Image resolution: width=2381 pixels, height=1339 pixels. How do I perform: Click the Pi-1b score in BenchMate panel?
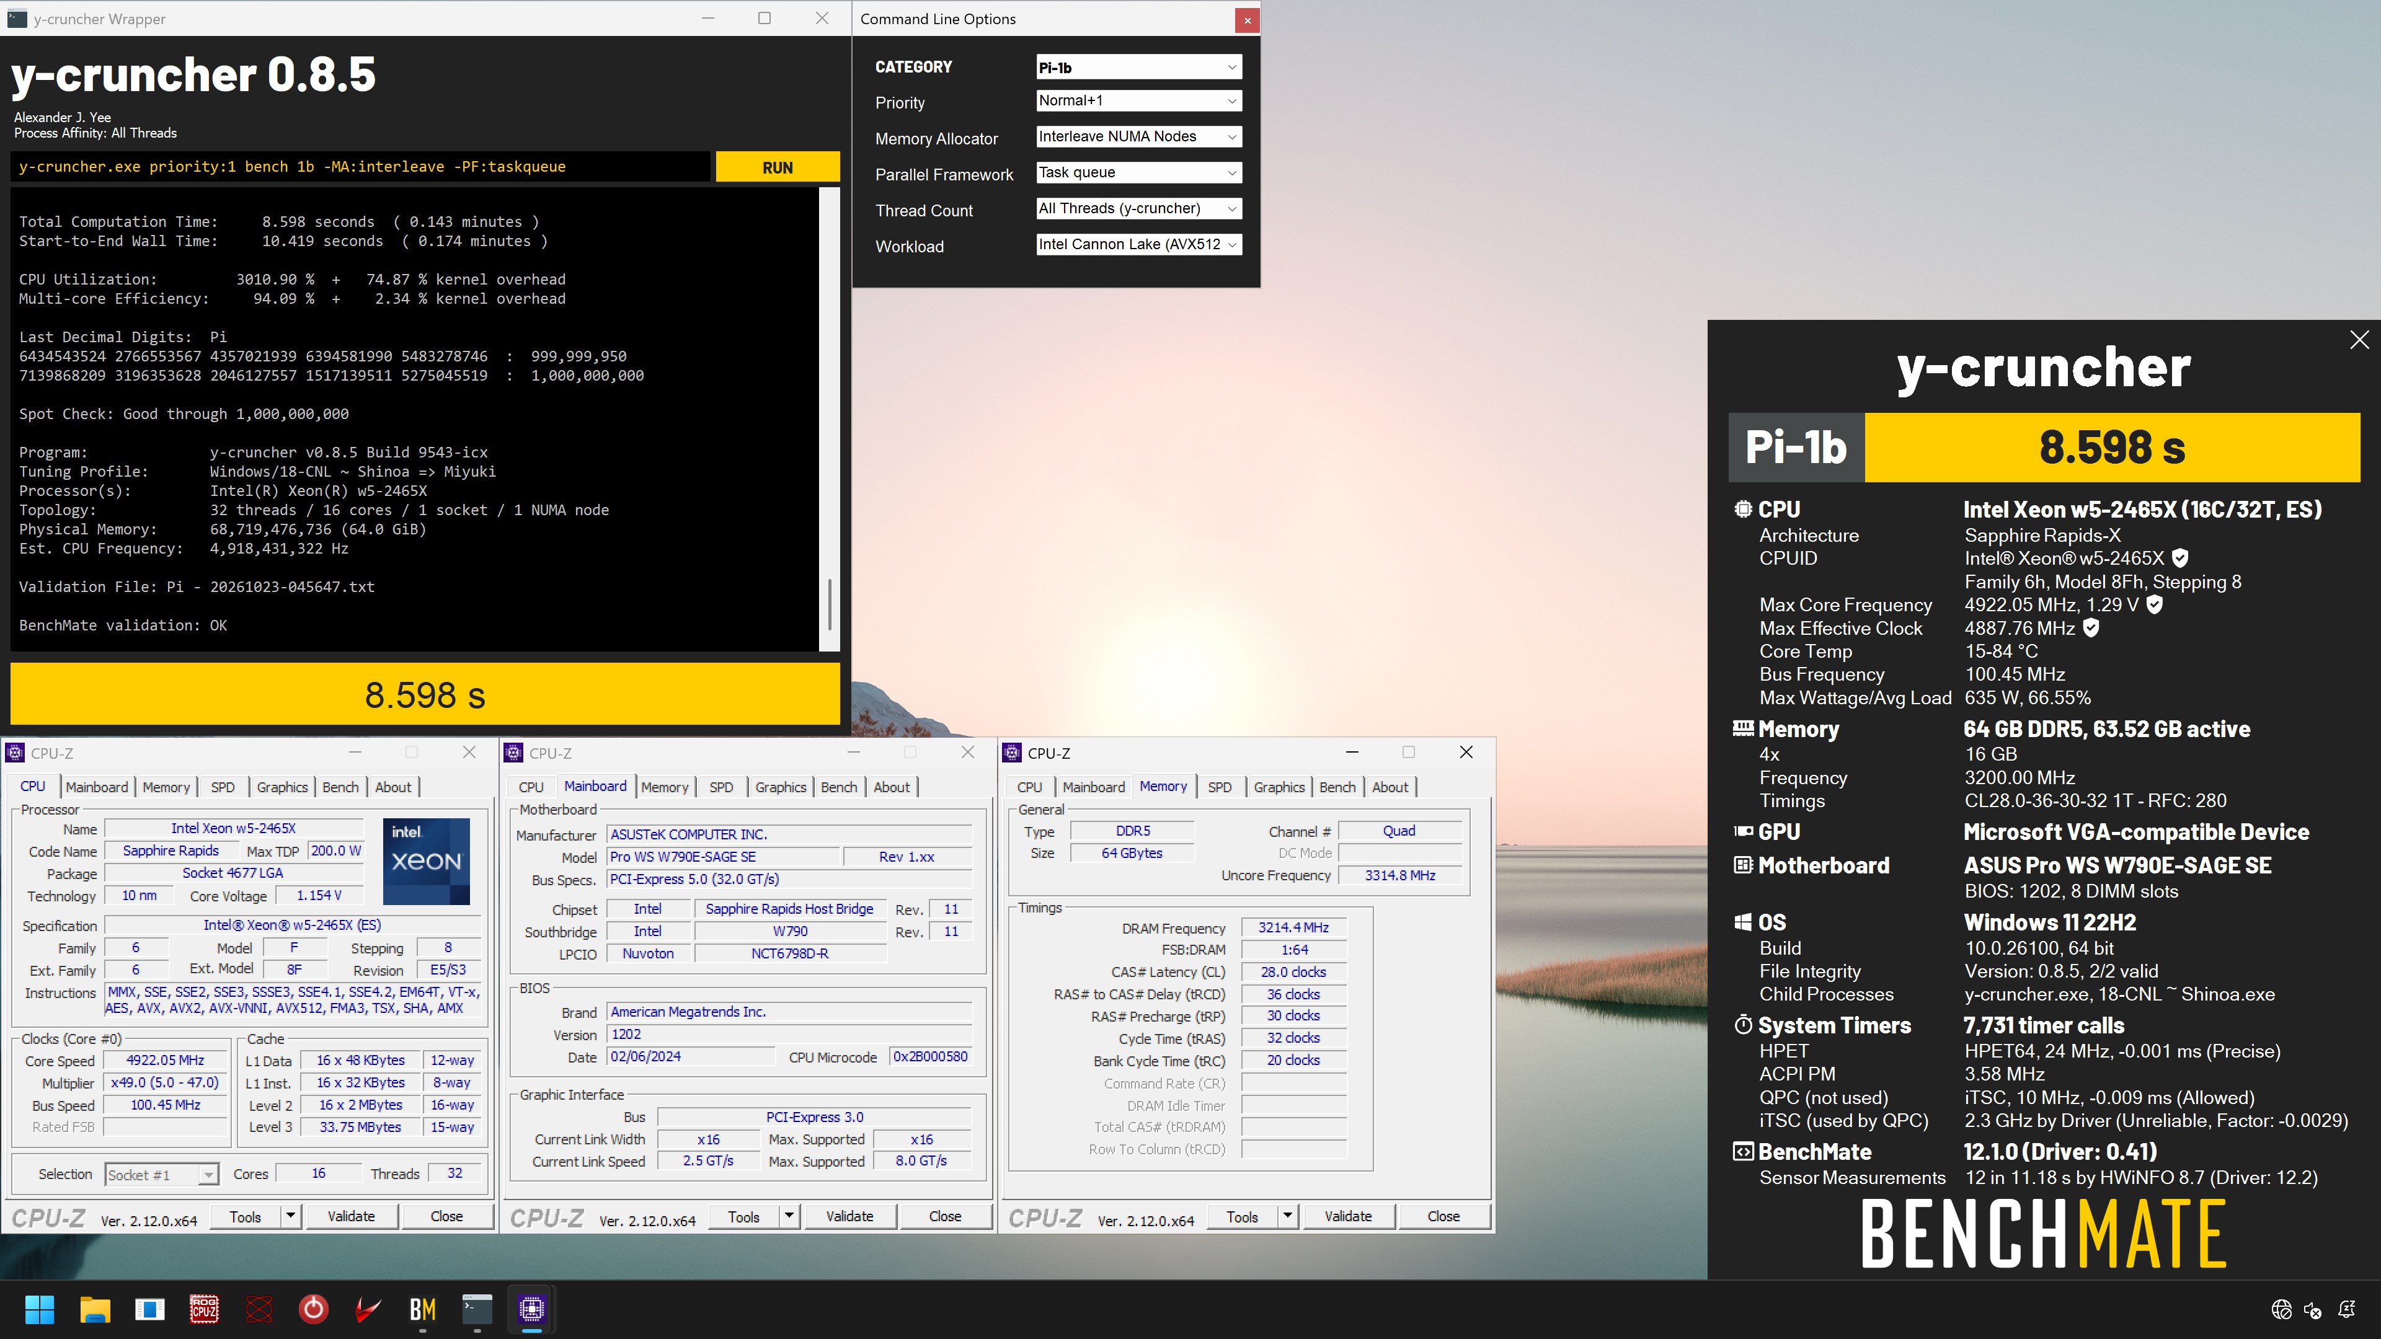point(2112,447)
